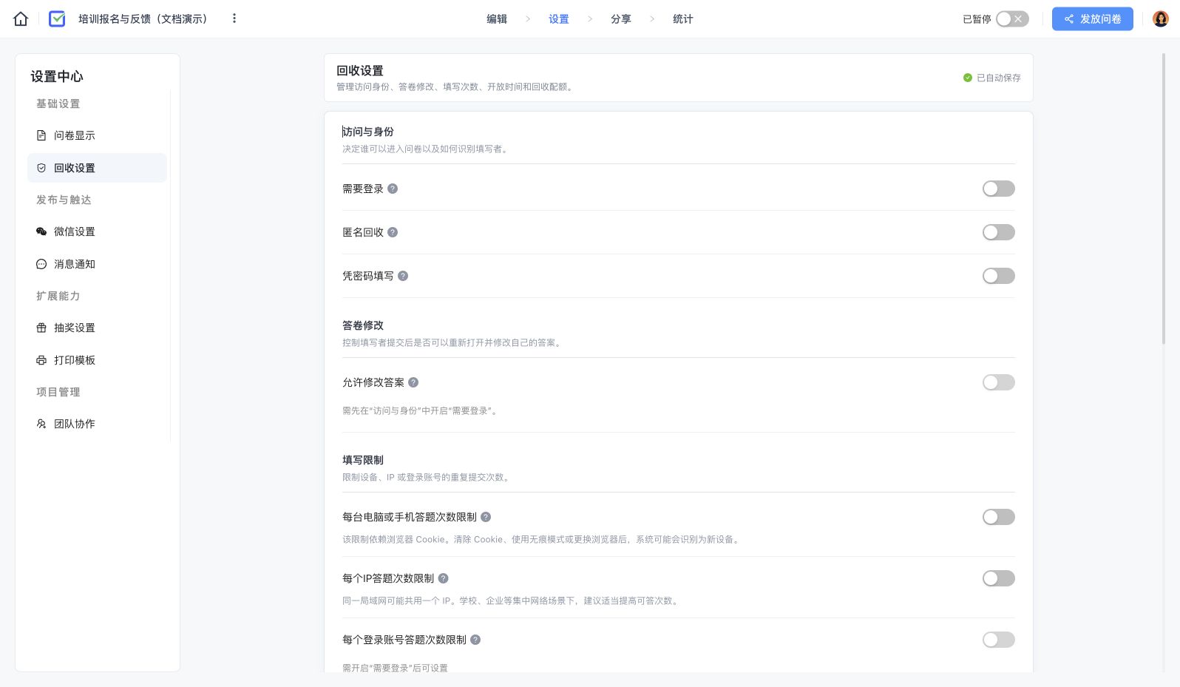Open 微信设置 in sidebar
The width and height of the screenshot is (1180, 687).
pos(97,231)
